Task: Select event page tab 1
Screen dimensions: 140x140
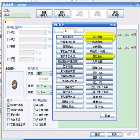Action: coord(9,22)
